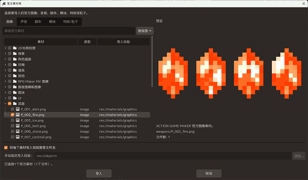Screen dimensions: 308x180
Task: Toggle 将每个素材导入到其推荐文件夹 checkbox
Action: point(6,147)
